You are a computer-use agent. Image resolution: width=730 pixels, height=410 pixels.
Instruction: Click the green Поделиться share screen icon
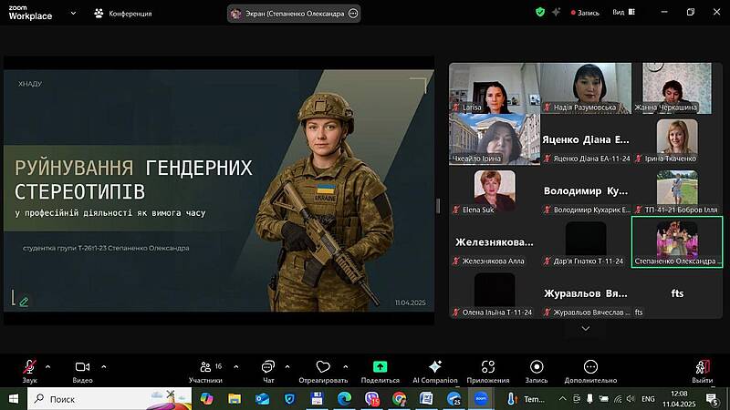point(380,367)
